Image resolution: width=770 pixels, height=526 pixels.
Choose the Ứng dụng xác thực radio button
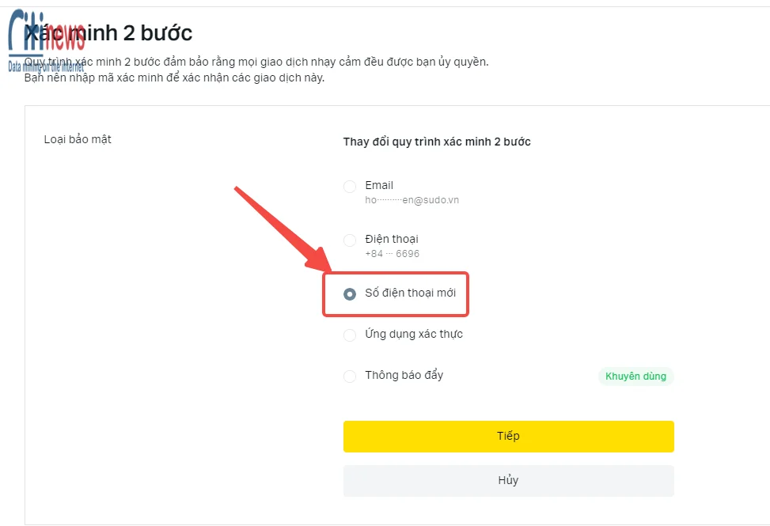350,335
